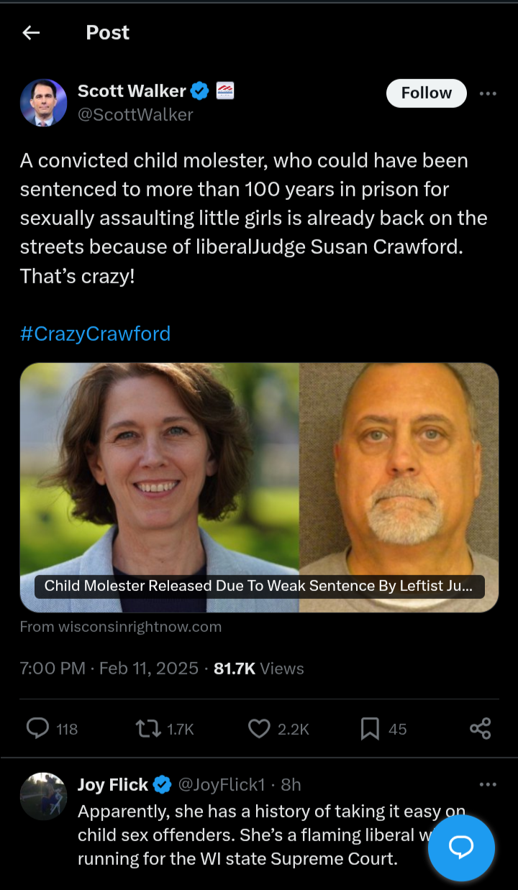This screenshot has width=518, height=890.
Task: Open the wisconsinrightnow.com article preview image
Action: [x=259, y=487]
